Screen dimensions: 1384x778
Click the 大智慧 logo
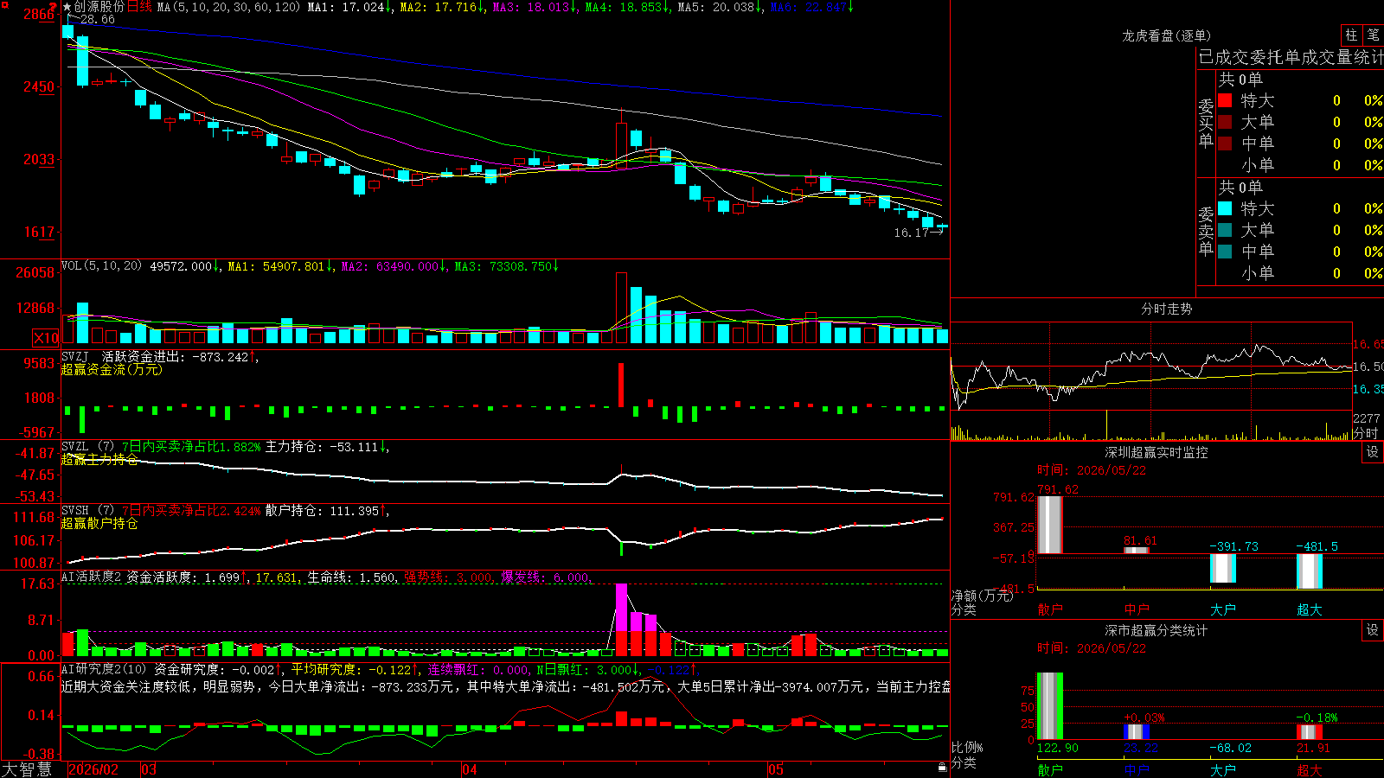(27, 769)
